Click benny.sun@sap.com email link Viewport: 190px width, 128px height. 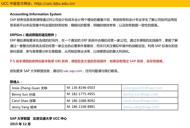141,94
